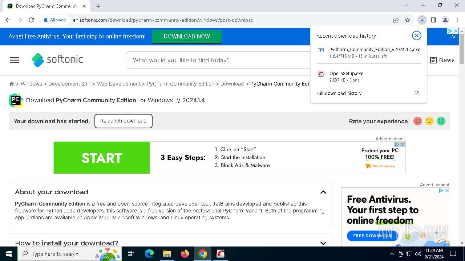Open Web Development breadcrumb link
The width and height of the screenshot is (465, 261).
(x=119, y=84)
